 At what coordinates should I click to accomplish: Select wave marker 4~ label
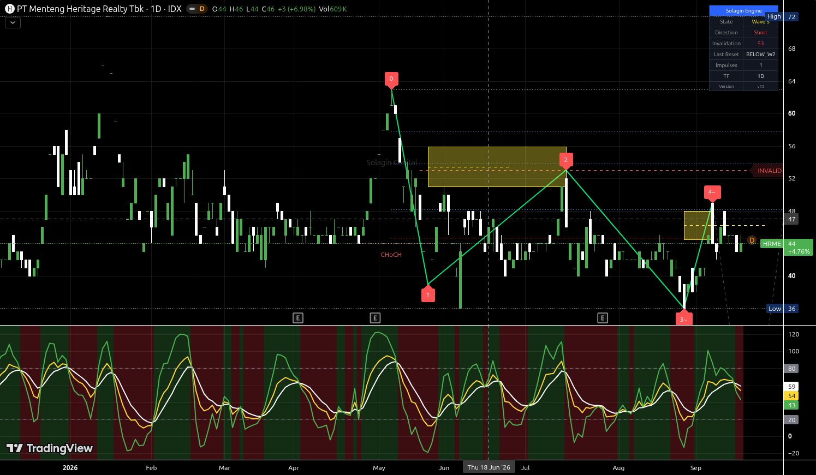pyautogui.click(x=712, y=193)
